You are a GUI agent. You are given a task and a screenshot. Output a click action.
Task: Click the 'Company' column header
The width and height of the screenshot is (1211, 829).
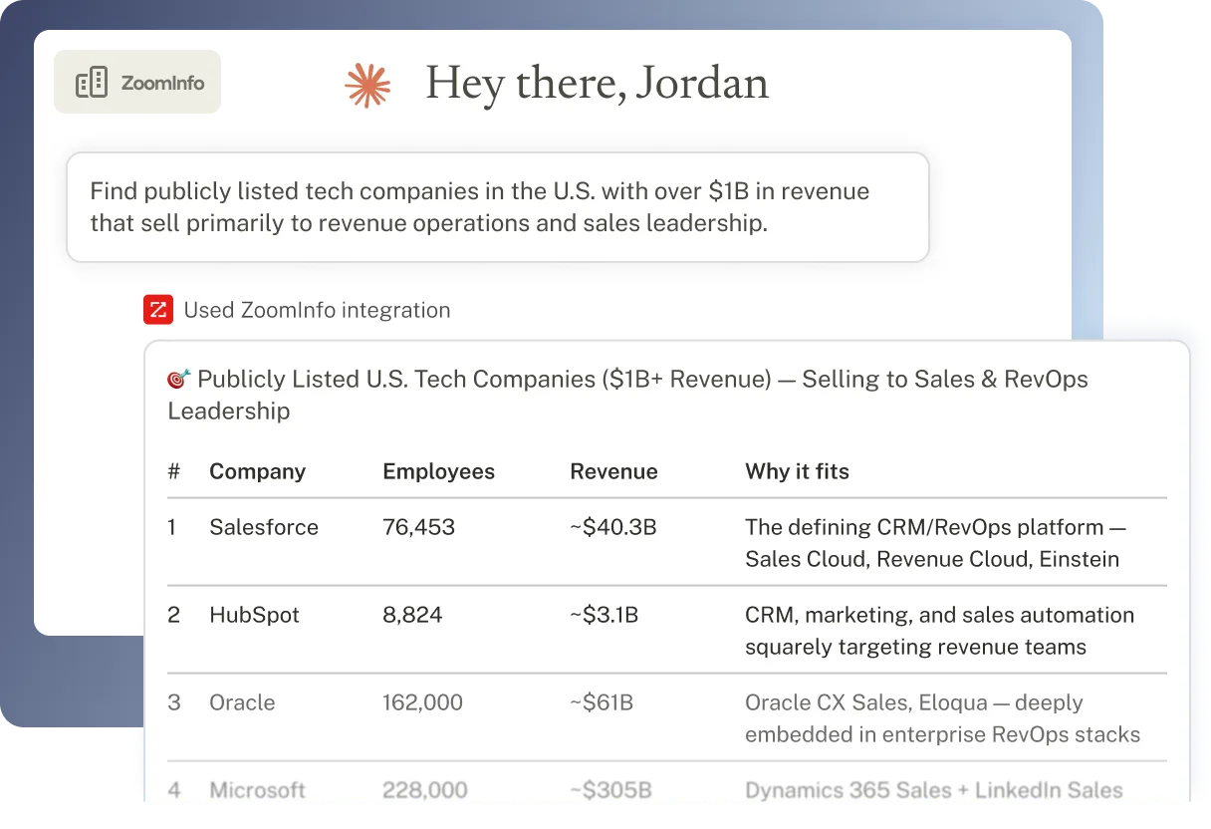[257, 471]
